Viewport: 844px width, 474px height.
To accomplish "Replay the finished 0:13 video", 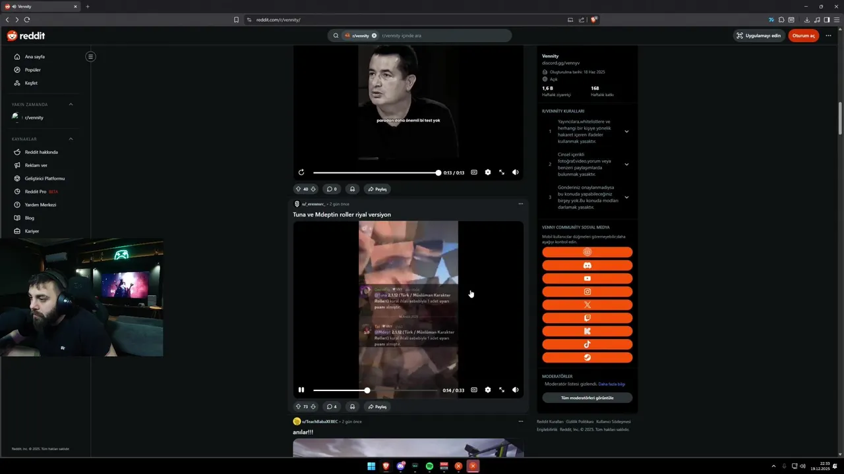I will [x=301, y=172].
